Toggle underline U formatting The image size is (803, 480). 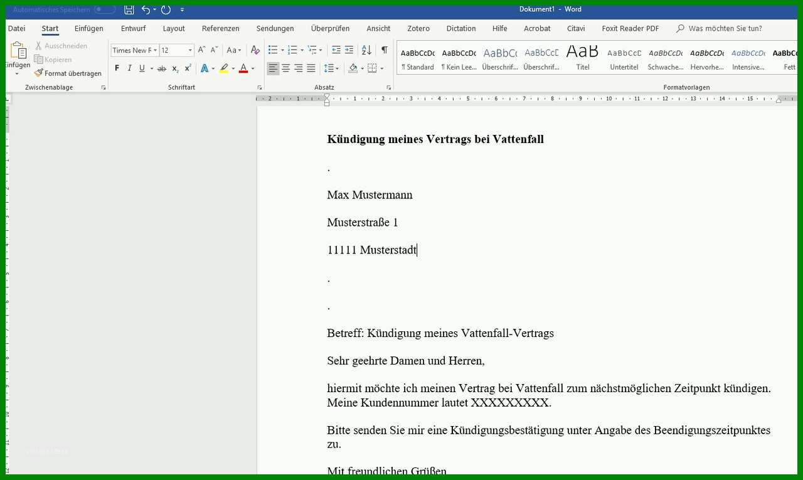tap(142, 68)
